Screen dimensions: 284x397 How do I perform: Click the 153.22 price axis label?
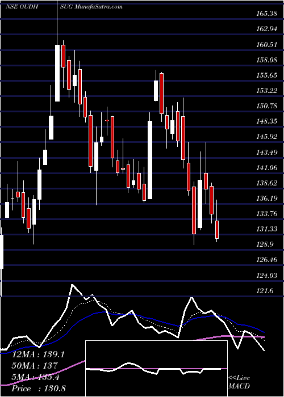(266, 91)
